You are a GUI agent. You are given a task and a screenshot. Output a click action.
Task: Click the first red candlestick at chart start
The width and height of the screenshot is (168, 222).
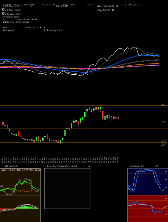coord(3,123)
